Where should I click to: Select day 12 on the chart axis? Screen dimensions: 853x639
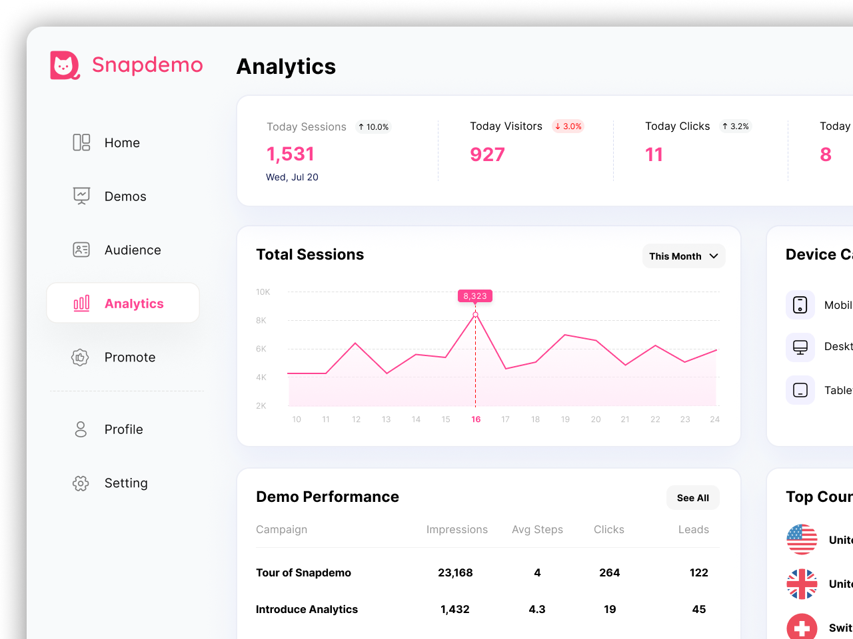(x=357, y=419)
